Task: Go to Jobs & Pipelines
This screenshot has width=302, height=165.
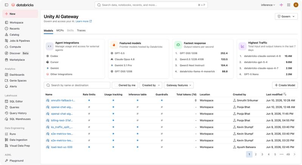Action: point(20,41)
